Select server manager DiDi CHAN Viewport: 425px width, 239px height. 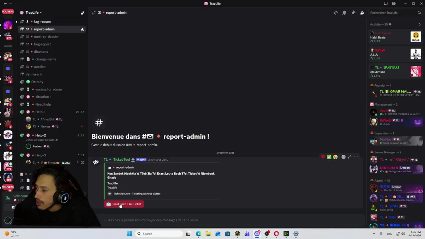click(x=395, y=169)
